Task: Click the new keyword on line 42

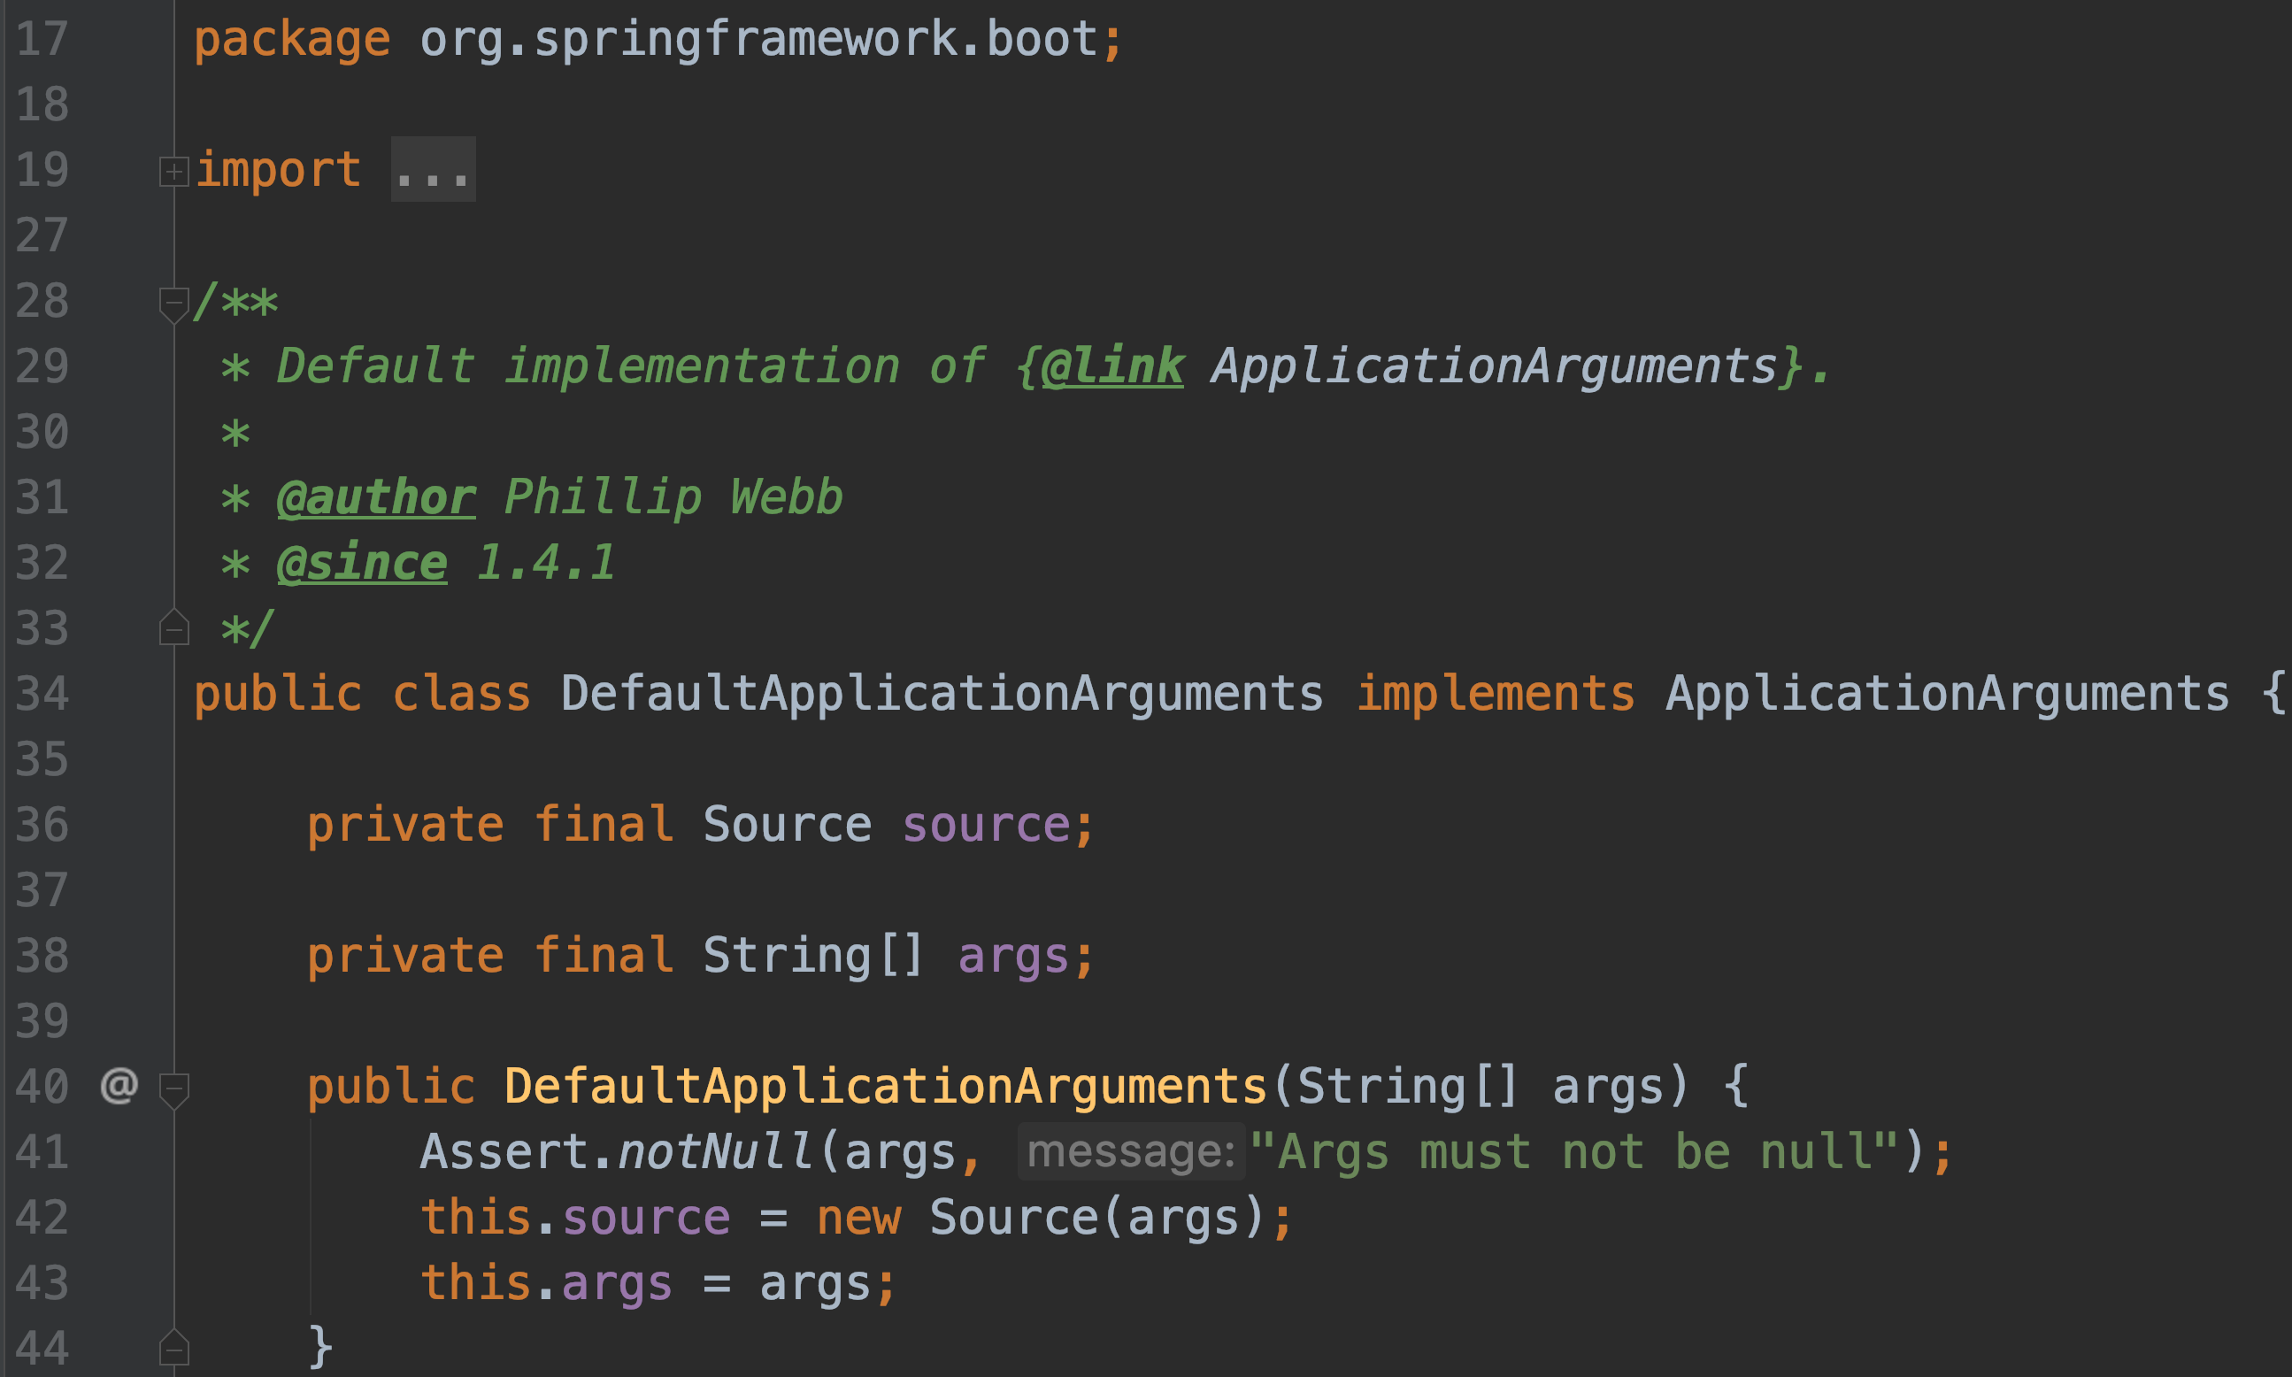Action: coord(858,1219)
